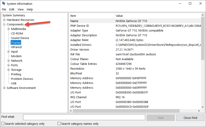This screenshot has height=127, width=206.
Task: Expand the Storage node
Action: [9, 70]
